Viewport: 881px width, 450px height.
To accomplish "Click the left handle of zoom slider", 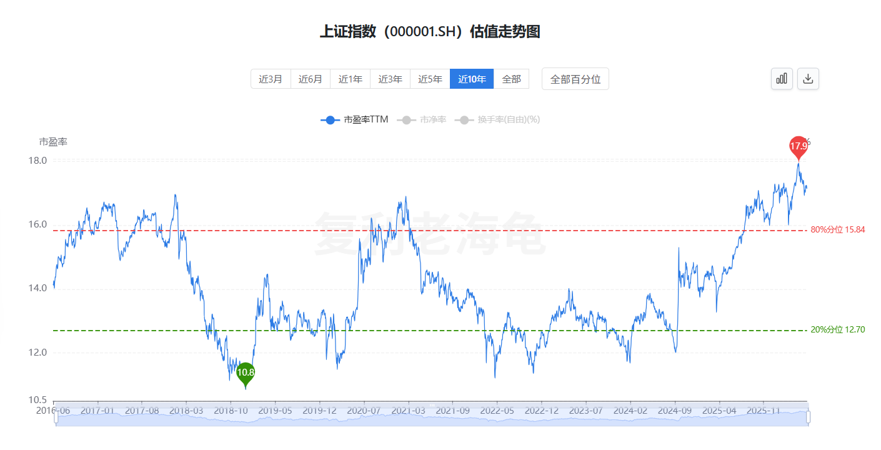I will [55, 416].
